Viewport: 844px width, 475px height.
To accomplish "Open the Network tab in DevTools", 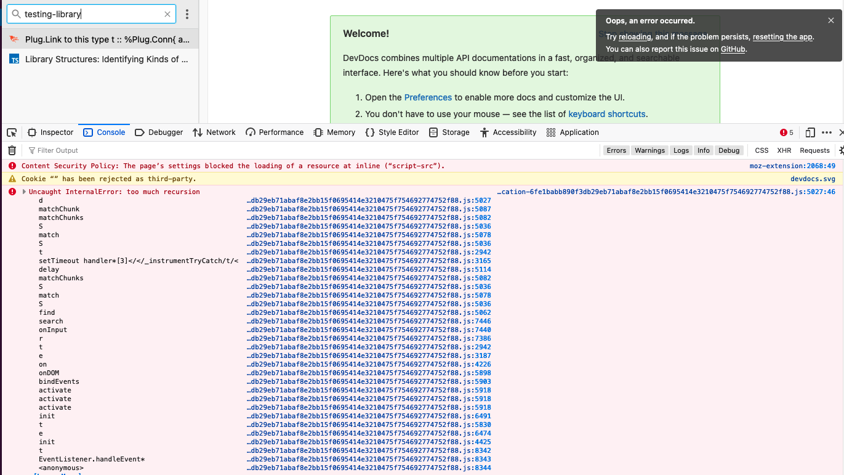I will pyautogui.click(x=214, y=132).
